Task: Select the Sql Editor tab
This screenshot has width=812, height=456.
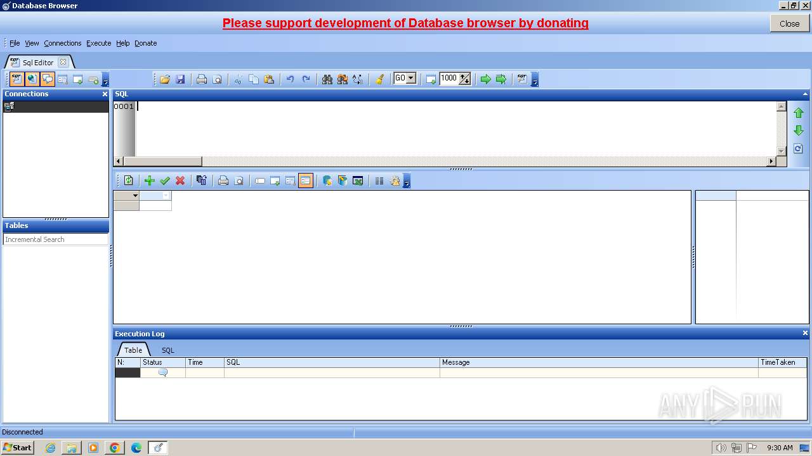Action: click(38, 62)
